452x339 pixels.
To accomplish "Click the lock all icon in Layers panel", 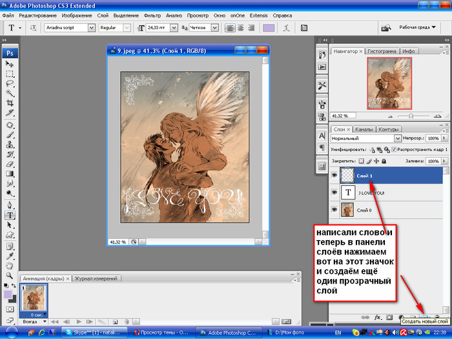I will coord(385,161).
